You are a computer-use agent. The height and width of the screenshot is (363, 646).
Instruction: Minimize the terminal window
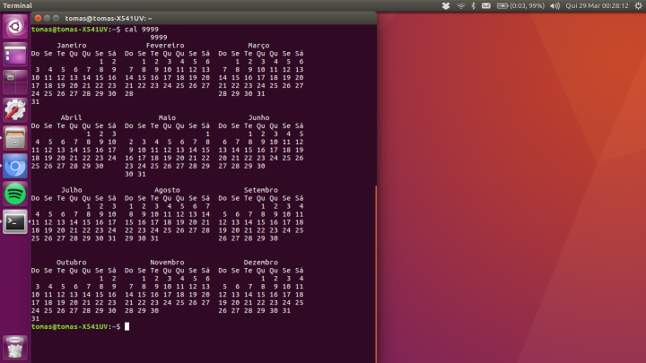(48, 18)
